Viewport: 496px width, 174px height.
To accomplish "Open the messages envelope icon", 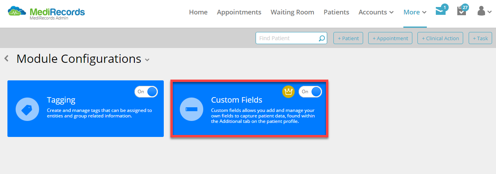I will (440, 11).
